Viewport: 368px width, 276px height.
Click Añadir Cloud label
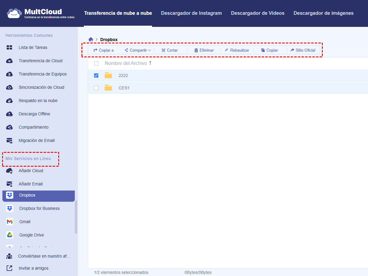[31, 171]
